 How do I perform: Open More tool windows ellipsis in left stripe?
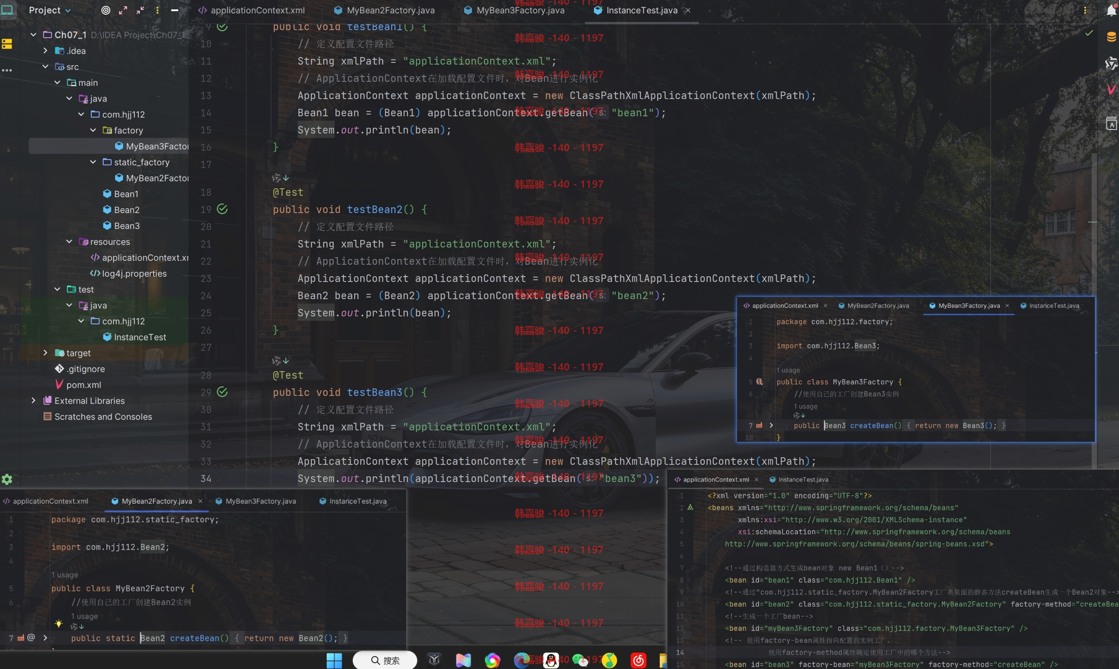[x=7, y=70]
